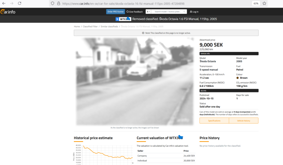Click the Order PRO license button

[x=115, y=12]
